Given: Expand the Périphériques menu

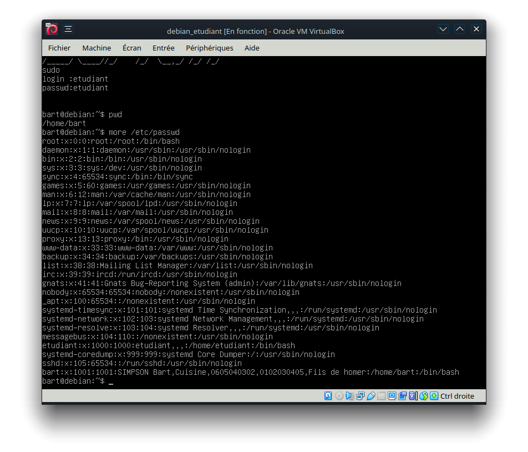Looking at the screenshot, I should pyautogui.click(x=209, y=48).
